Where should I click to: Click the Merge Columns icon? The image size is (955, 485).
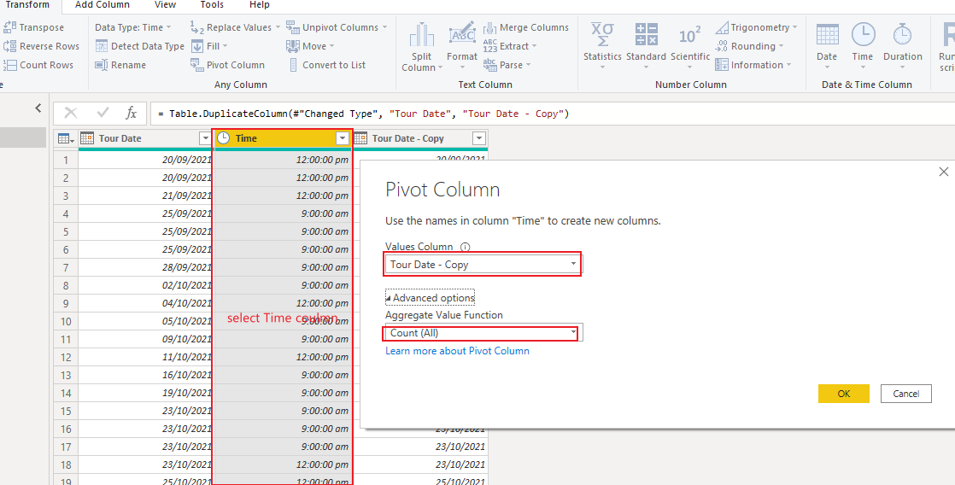pos(490,27)
